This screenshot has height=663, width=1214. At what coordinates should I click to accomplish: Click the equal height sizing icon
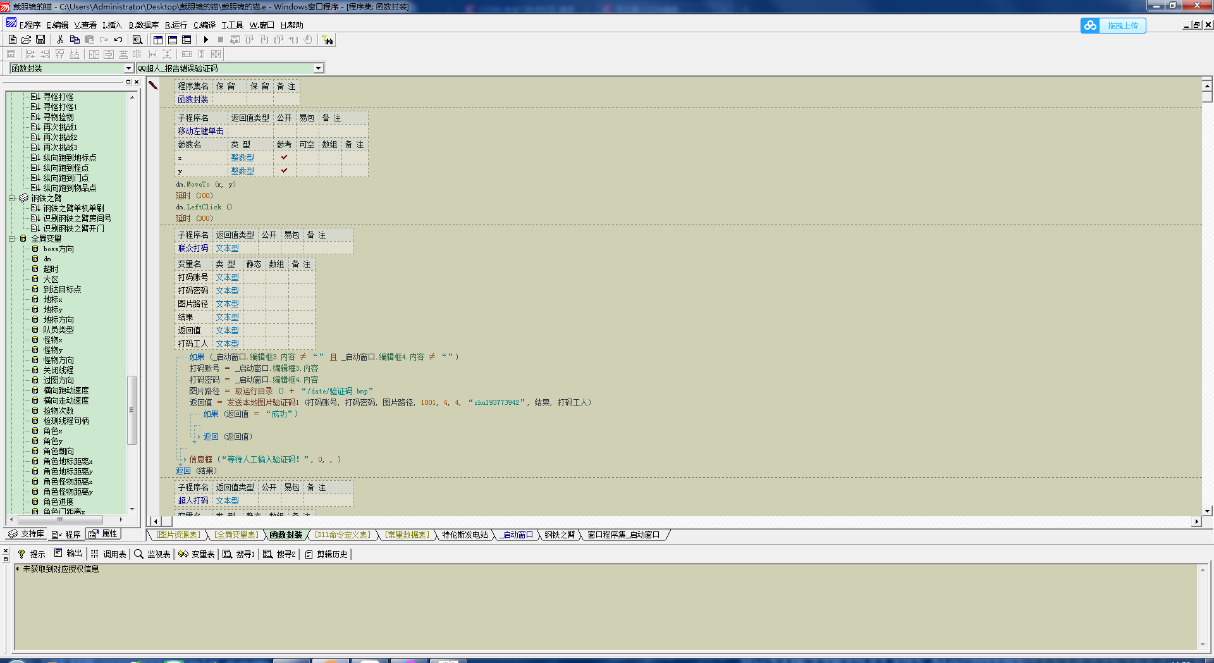coord(201,54)
